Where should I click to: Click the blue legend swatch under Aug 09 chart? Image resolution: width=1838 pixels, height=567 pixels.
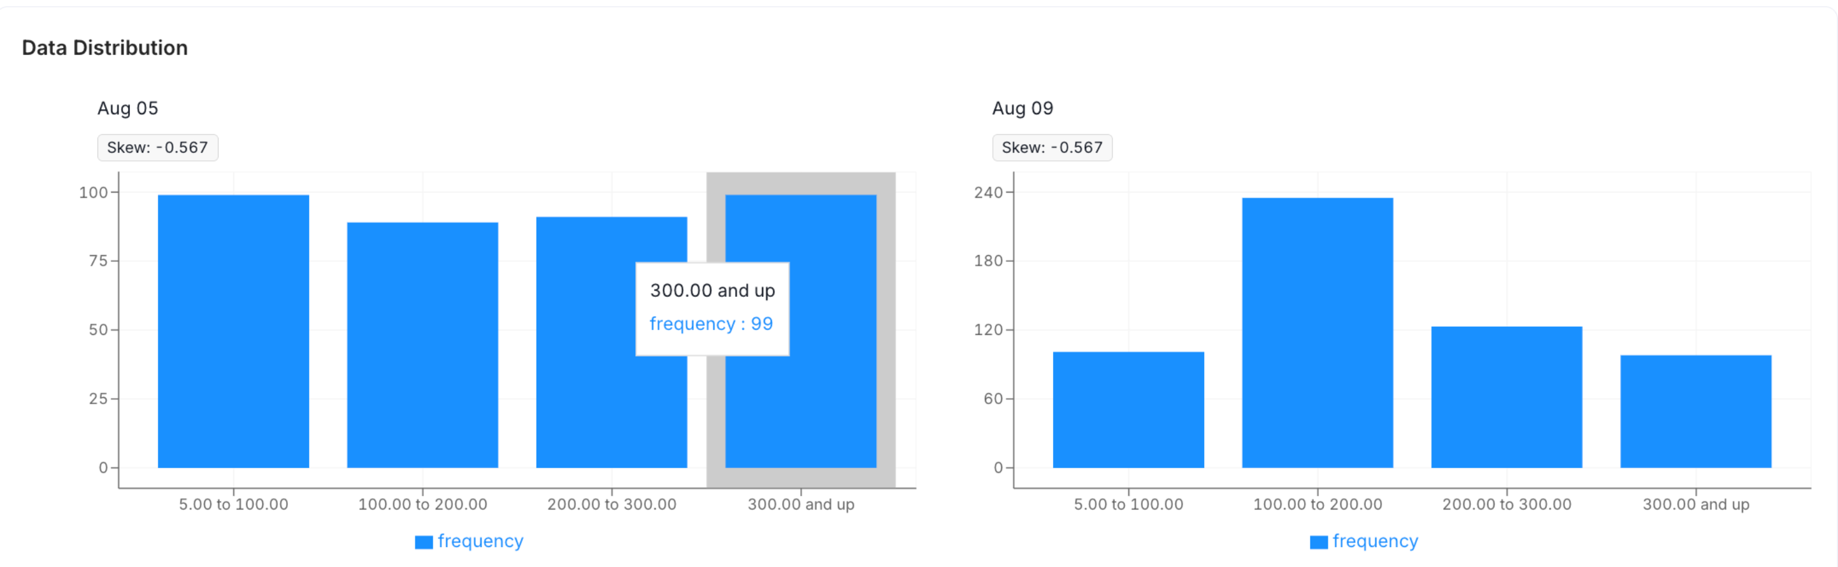point(1318,542)
